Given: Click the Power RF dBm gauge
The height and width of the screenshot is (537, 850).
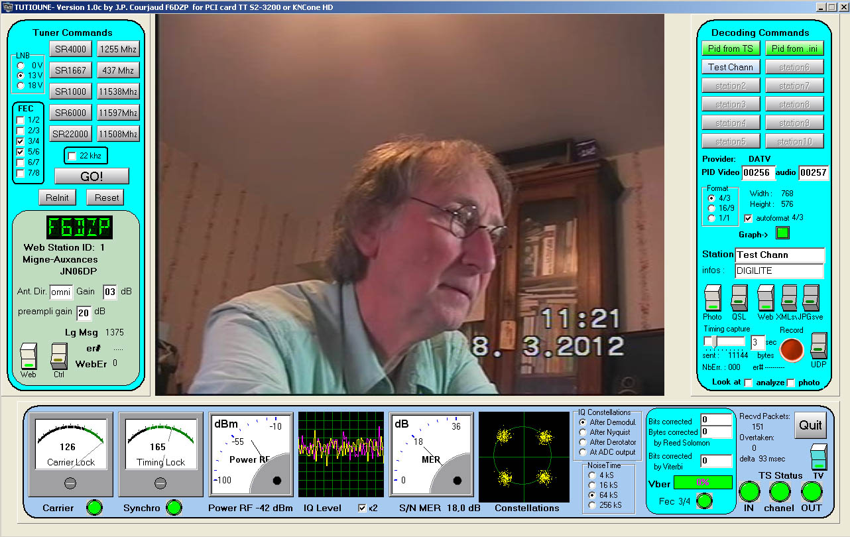Looking at the screenshot, I should 251,455.
